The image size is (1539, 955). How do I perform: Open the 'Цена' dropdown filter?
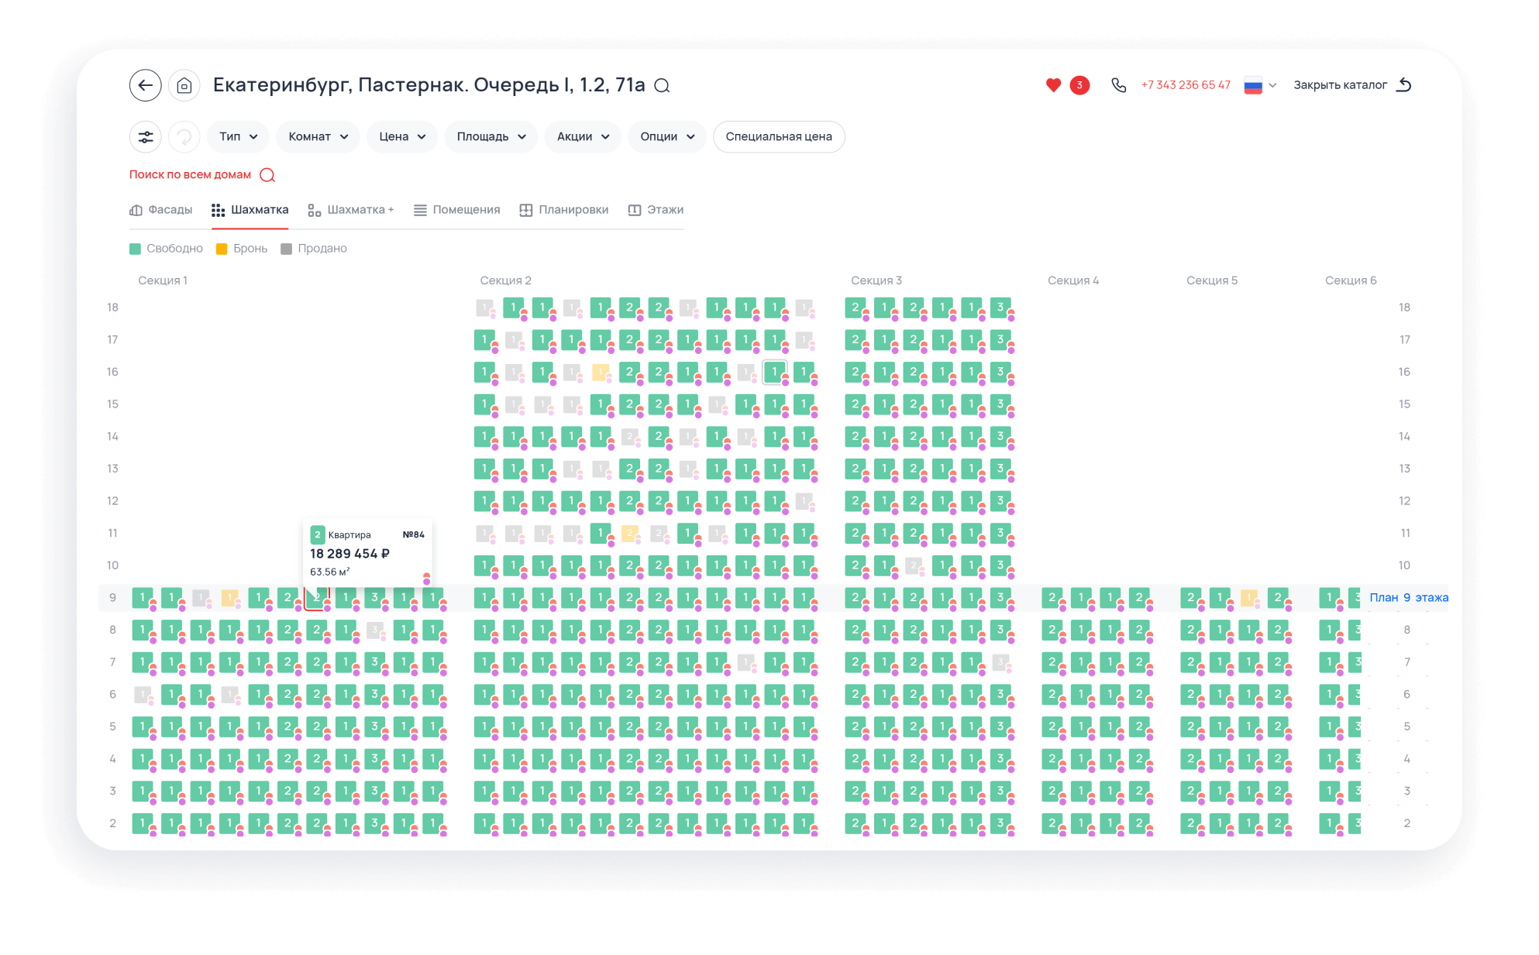pyautogui.click(x=401, y=137)
